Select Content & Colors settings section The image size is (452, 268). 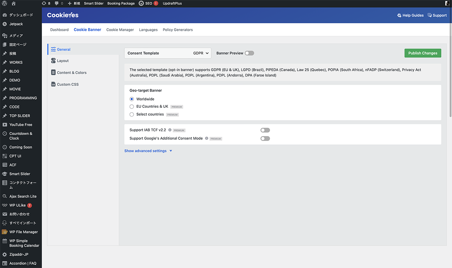tap(72, 73)
